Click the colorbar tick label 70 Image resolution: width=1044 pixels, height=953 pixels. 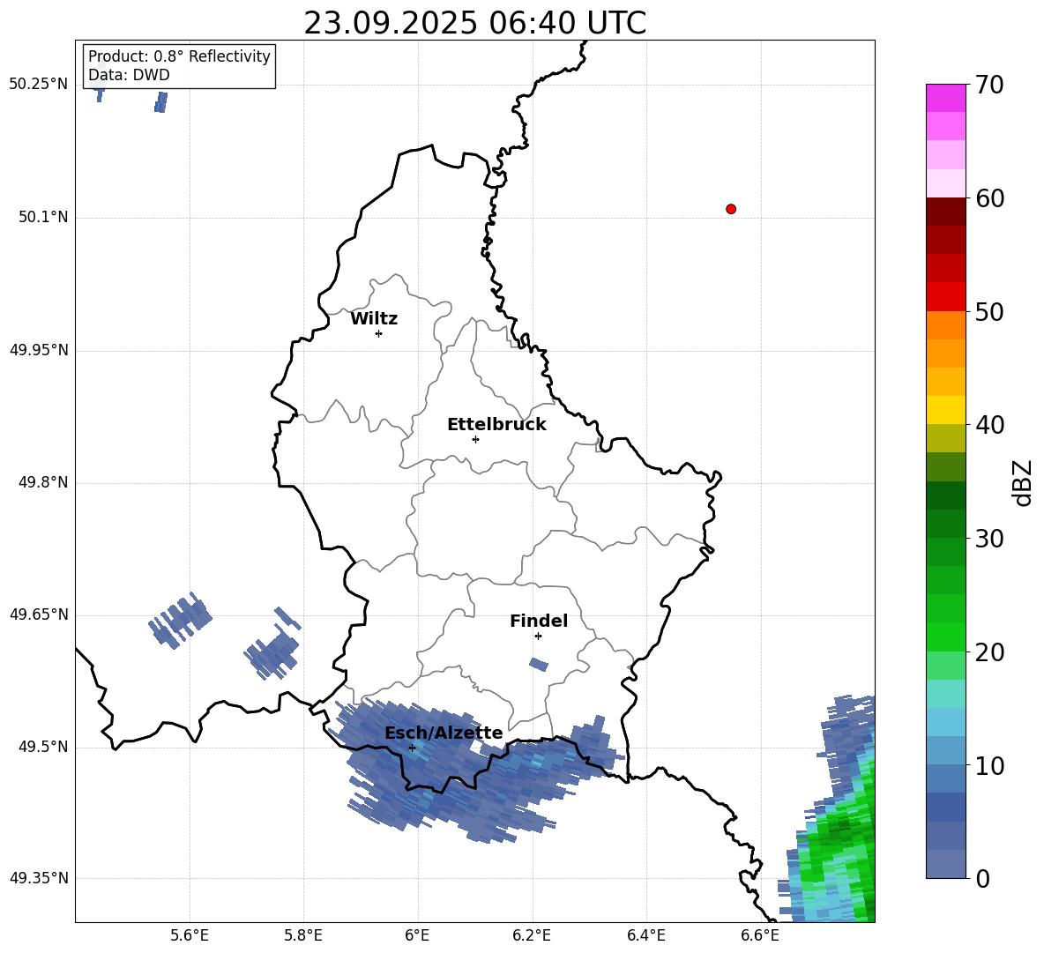coord(989,85)
